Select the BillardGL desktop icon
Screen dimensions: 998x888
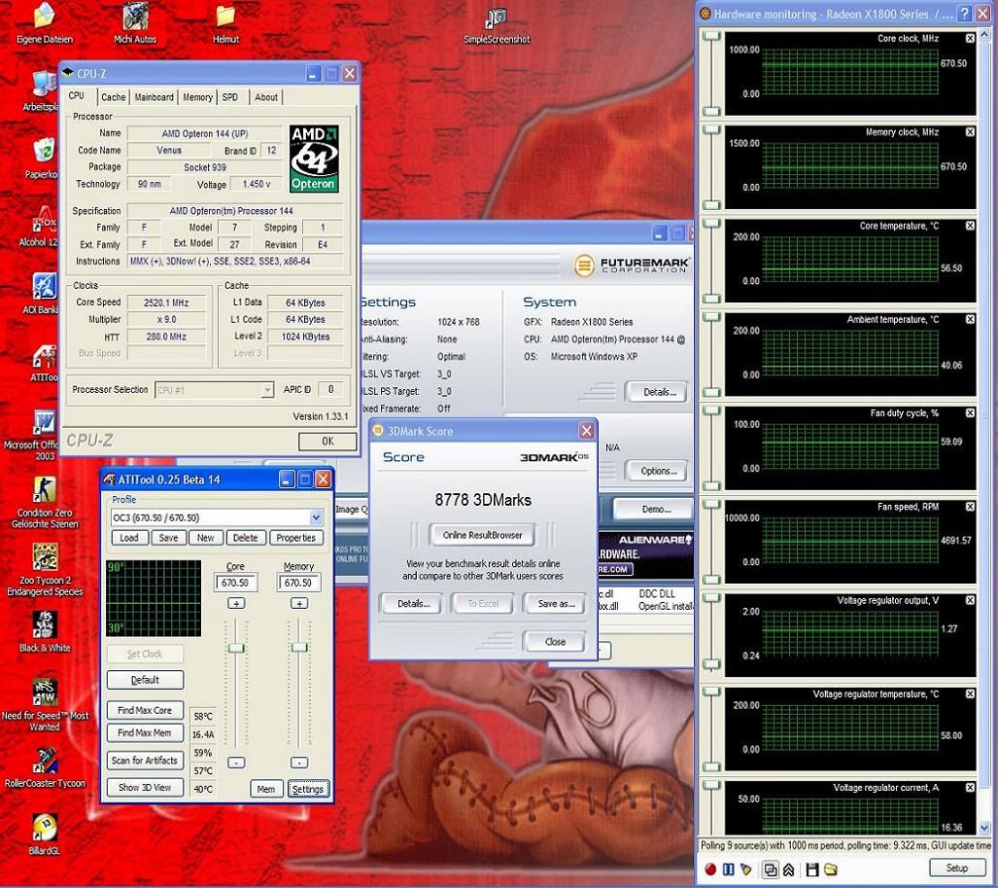[45, 835]
